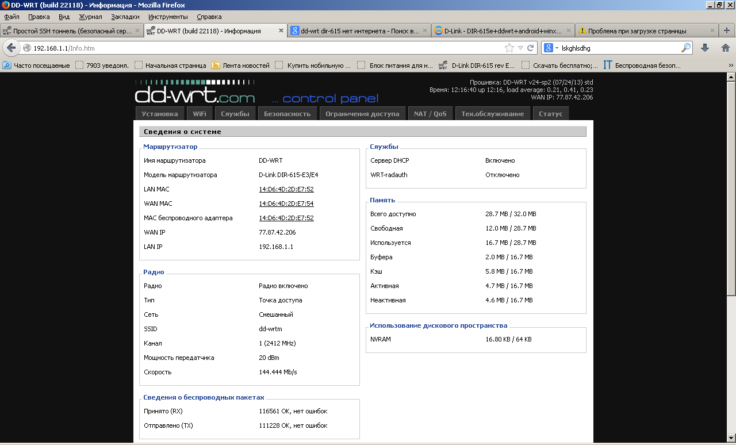Screen dimensions: 736x445
Task: Go to the Firefox Home page icon
Action: tap(725, 48)
